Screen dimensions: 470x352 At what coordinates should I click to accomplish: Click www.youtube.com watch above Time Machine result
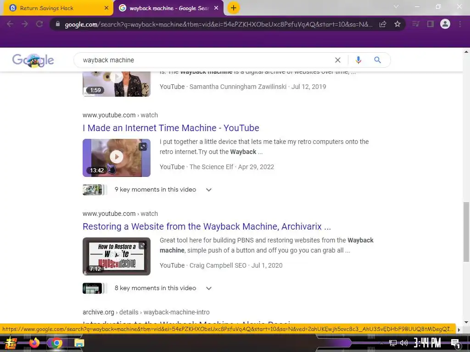coord(120,115)
